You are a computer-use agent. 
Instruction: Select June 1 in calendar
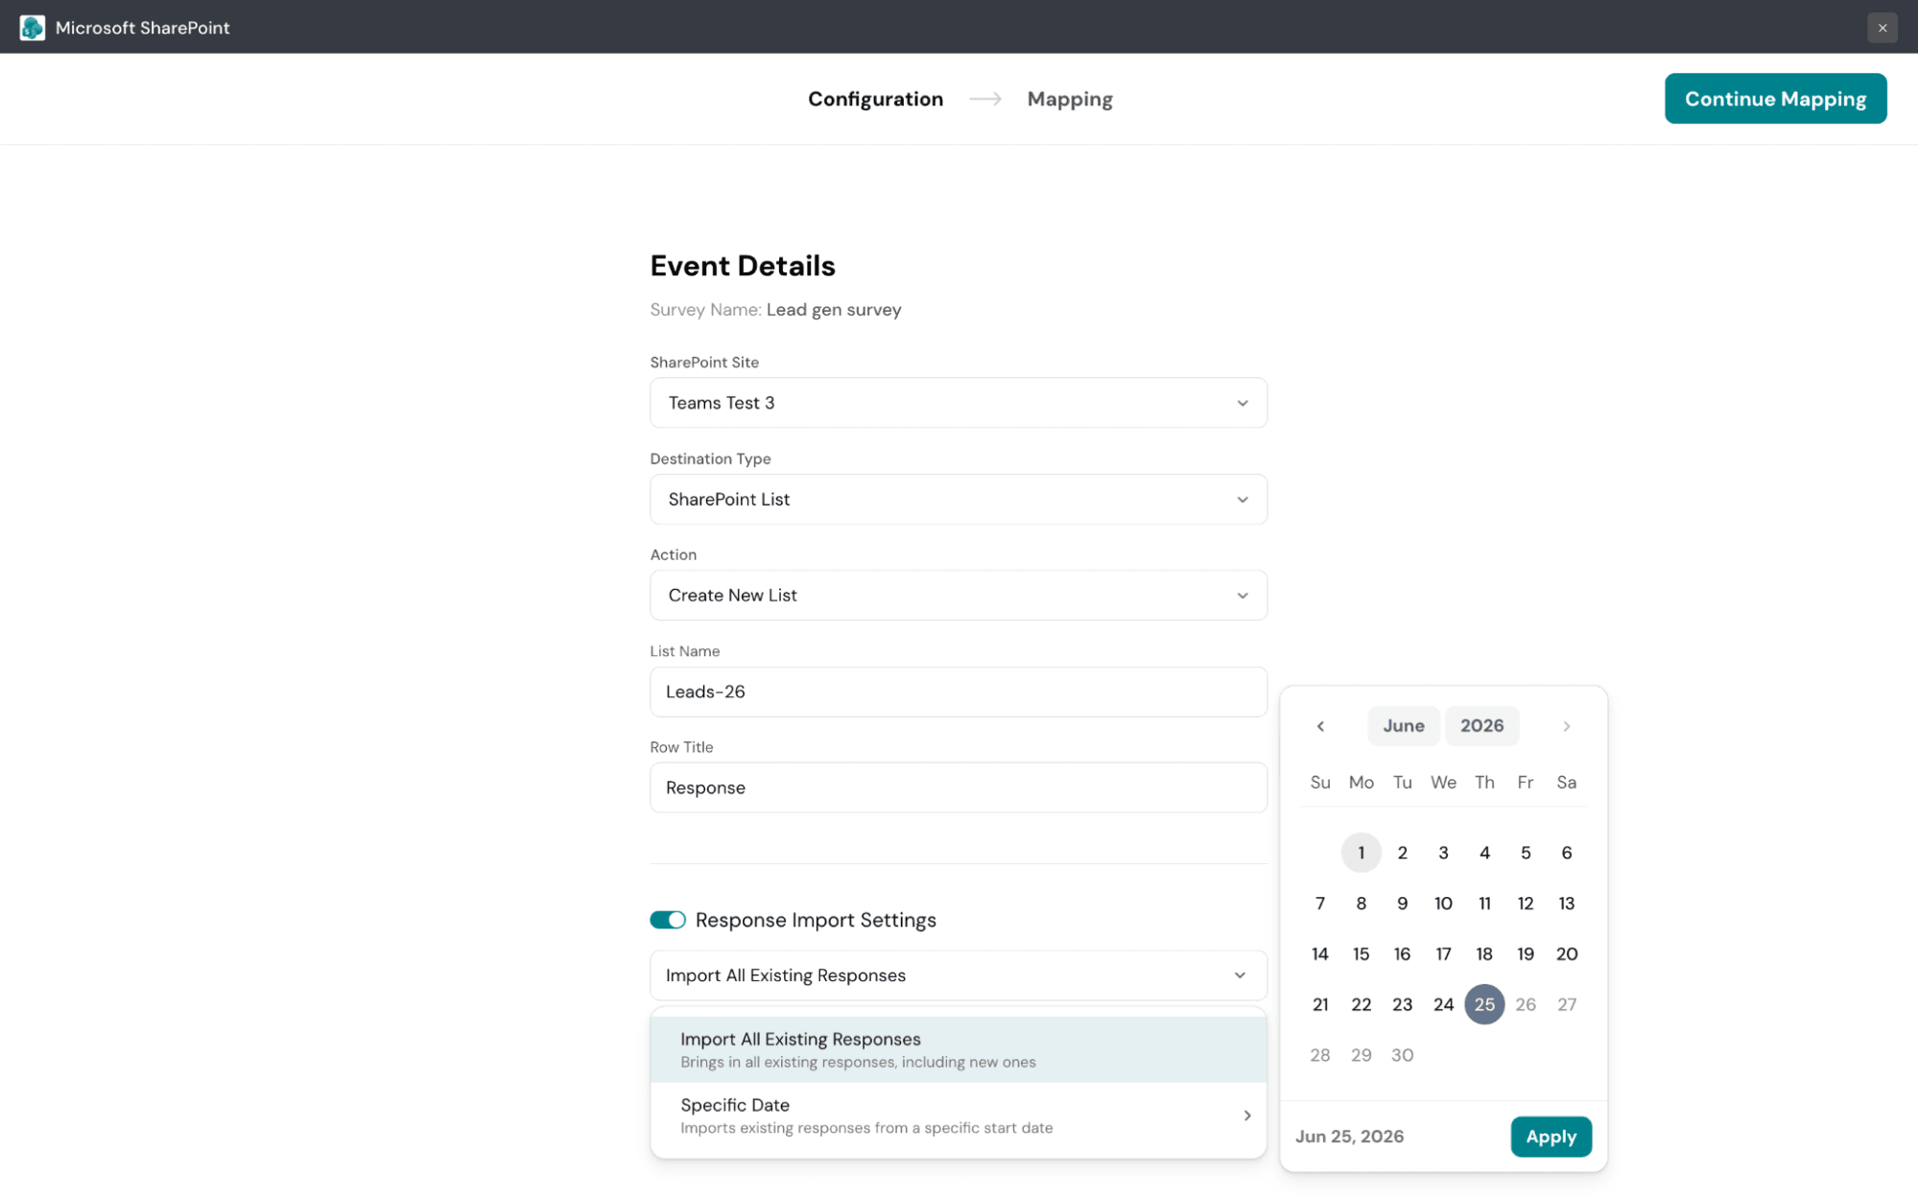[1361, 853]
